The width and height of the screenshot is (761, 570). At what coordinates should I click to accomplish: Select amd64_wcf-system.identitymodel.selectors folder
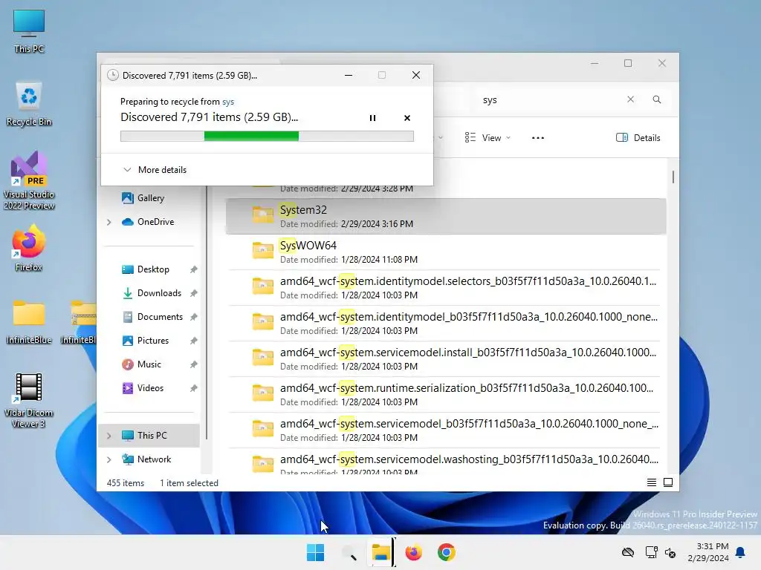click(x=446, y=287)
